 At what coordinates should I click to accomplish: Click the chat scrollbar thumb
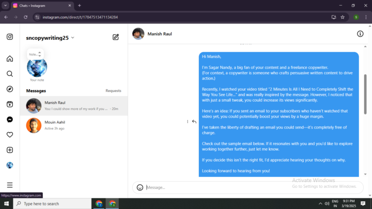coord(365,94)
